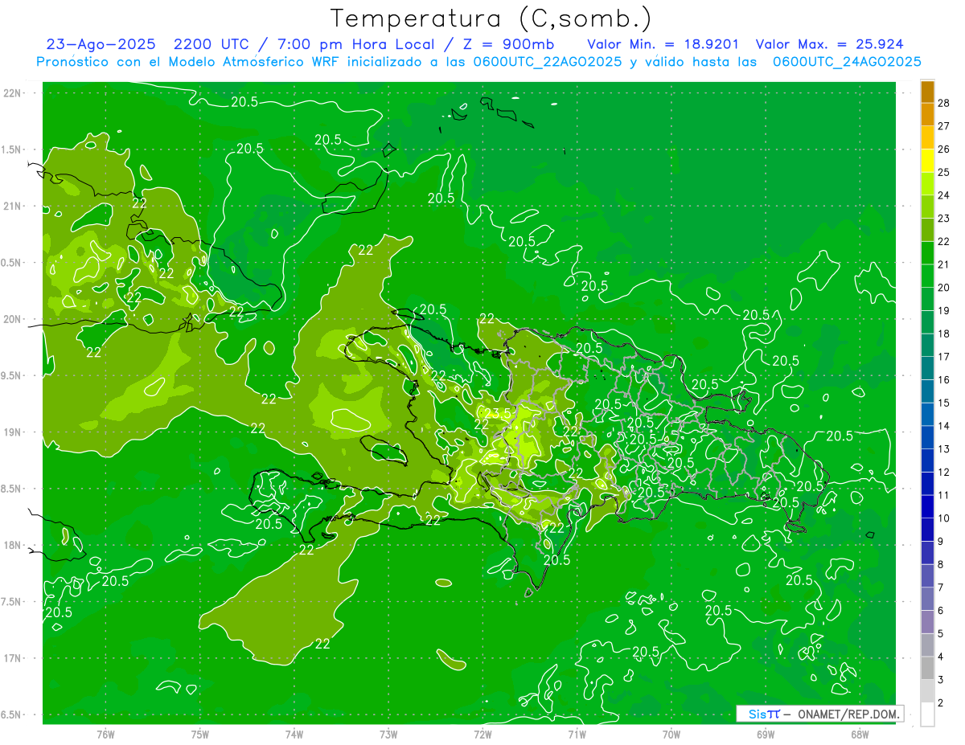This screenshot has height=745, width=965.
Task: Pick the blue swatch between 12 and 13
Action: pyautogui.click(x=927, y=461)
